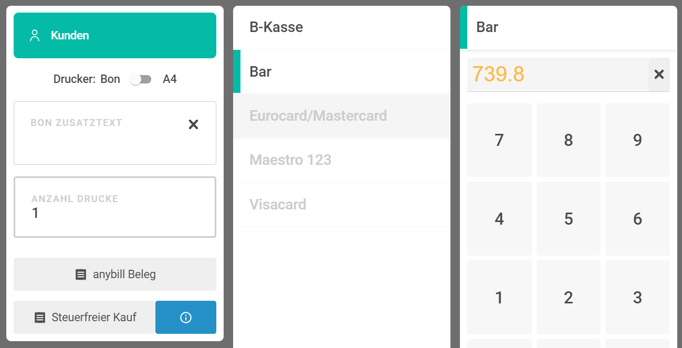Select Eurocard/Mastercard payment option
The width and height of the screenshot is (682, 348).
click(342, 116)
